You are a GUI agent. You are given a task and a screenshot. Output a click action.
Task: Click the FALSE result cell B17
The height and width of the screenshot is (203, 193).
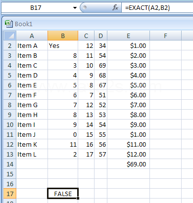pyautogui.click(x=63, y=194)
